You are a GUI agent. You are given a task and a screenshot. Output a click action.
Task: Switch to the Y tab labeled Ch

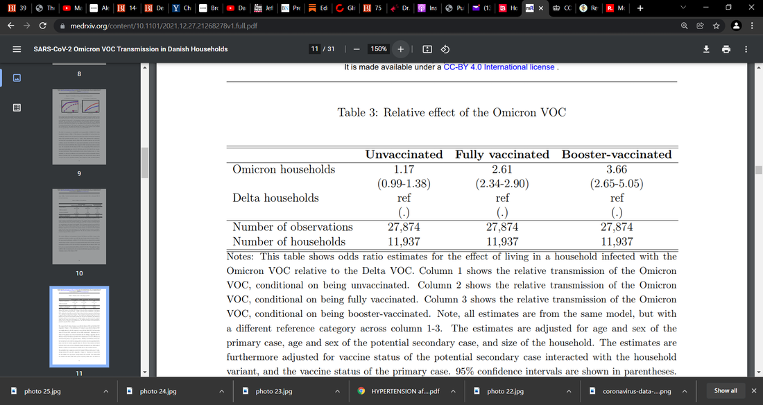click(x=182, y=8)
